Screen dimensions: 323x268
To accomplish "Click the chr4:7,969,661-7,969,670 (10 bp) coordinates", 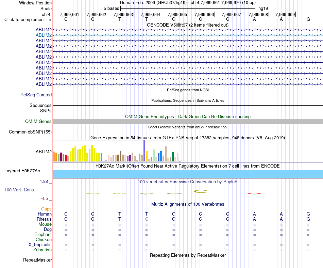I will [x=223, y=3].
